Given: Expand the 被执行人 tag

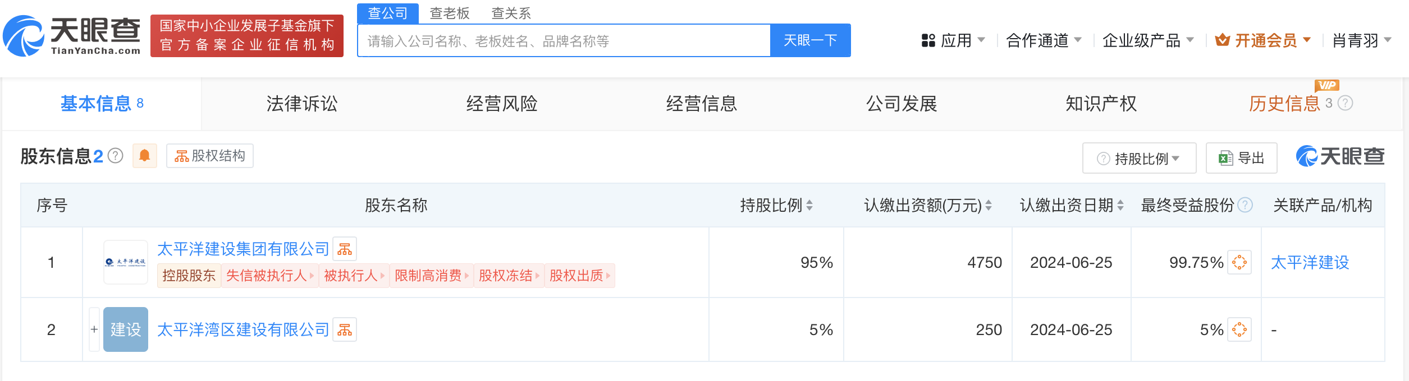Looking at the screenshot, I should (x=354, y=276).
